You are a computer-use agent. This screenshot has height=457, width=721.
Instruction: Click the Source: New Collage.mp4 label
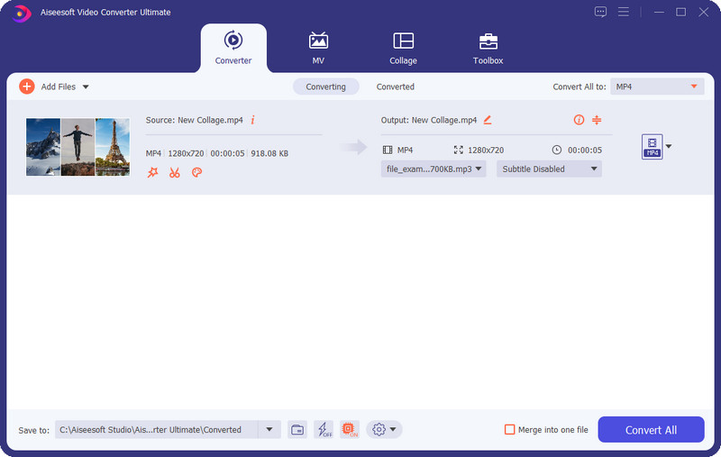[194, 120]
